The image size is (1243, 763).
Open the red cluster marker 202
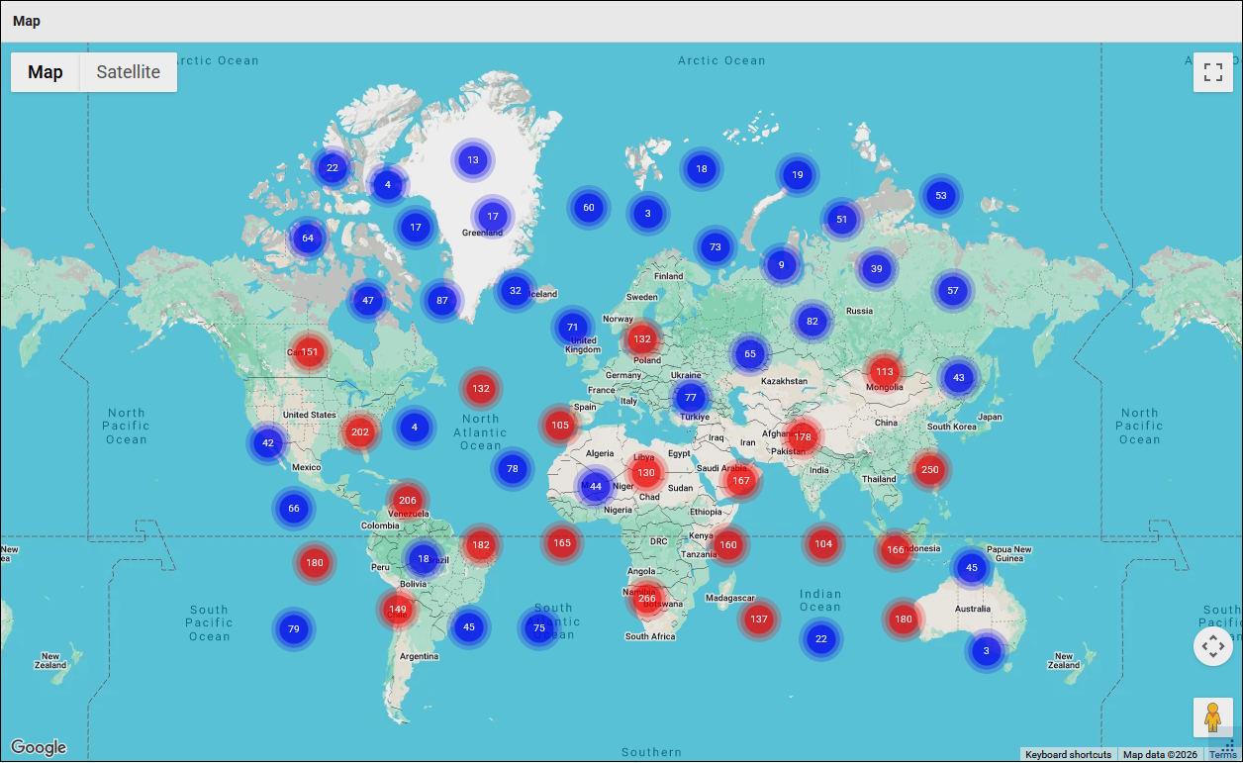tap(360, 431)
